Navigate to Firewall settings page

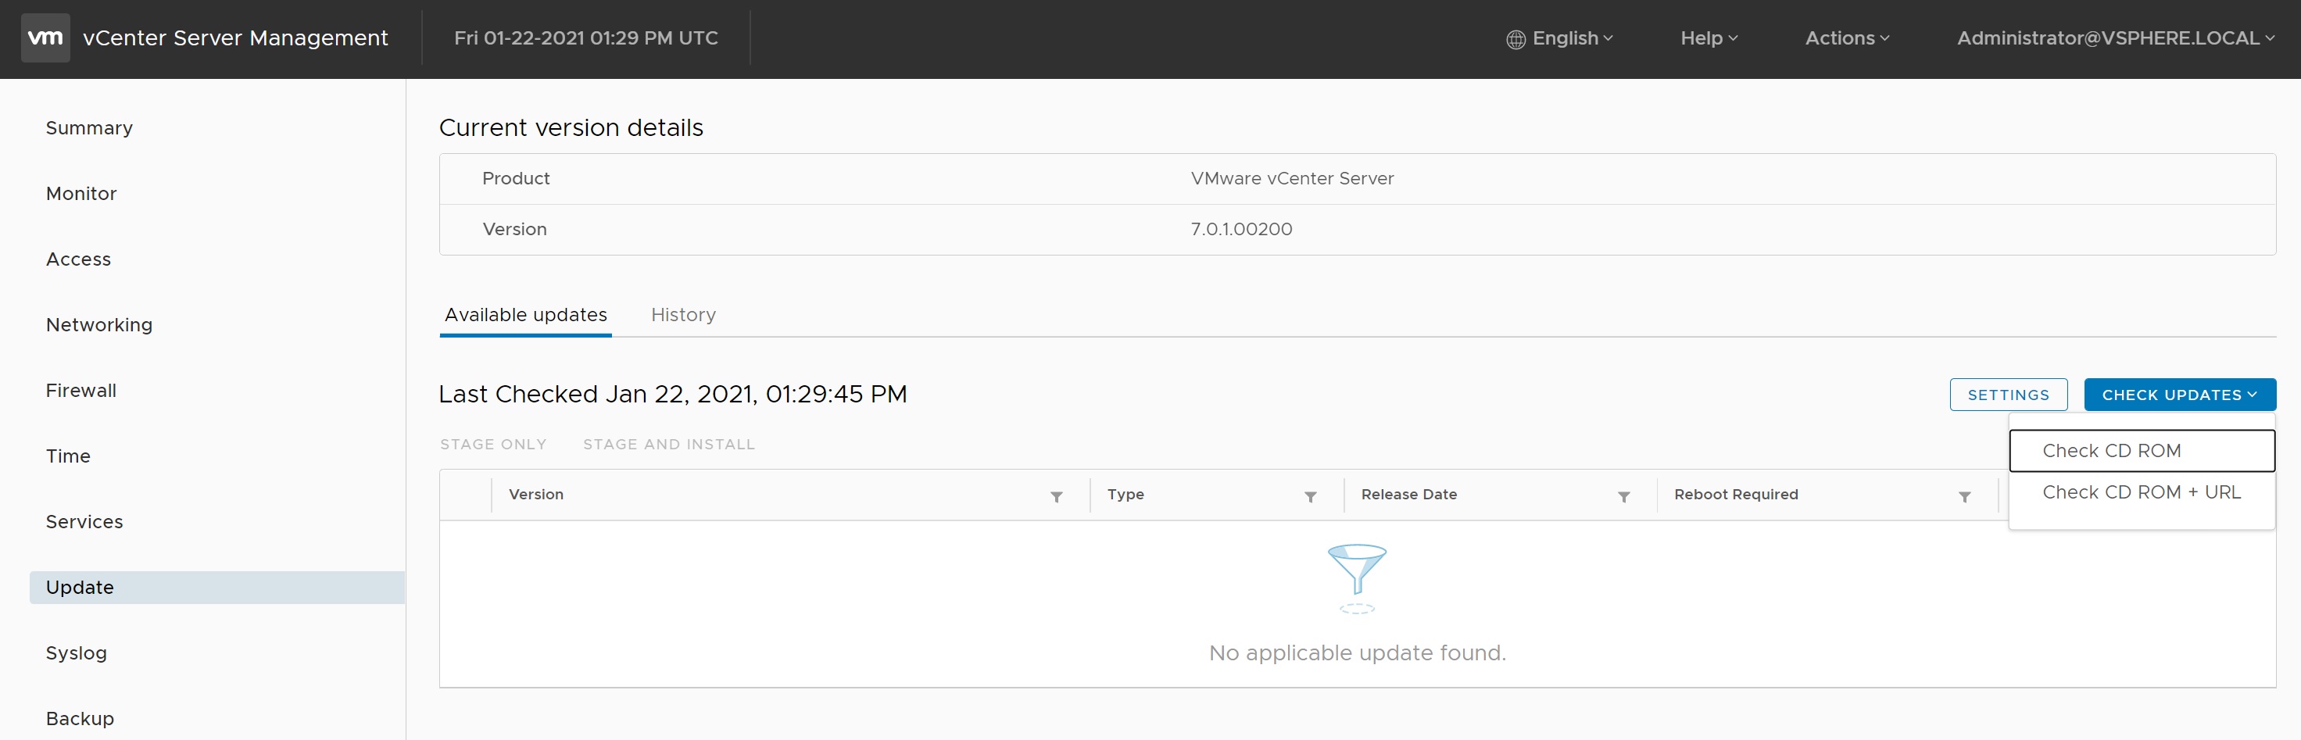click(x=81, y=391)
